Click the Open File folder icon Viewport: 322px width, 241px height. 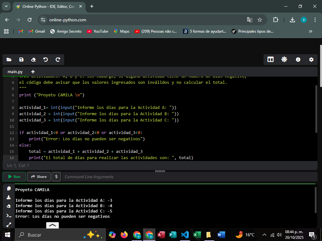coord(9,60)
